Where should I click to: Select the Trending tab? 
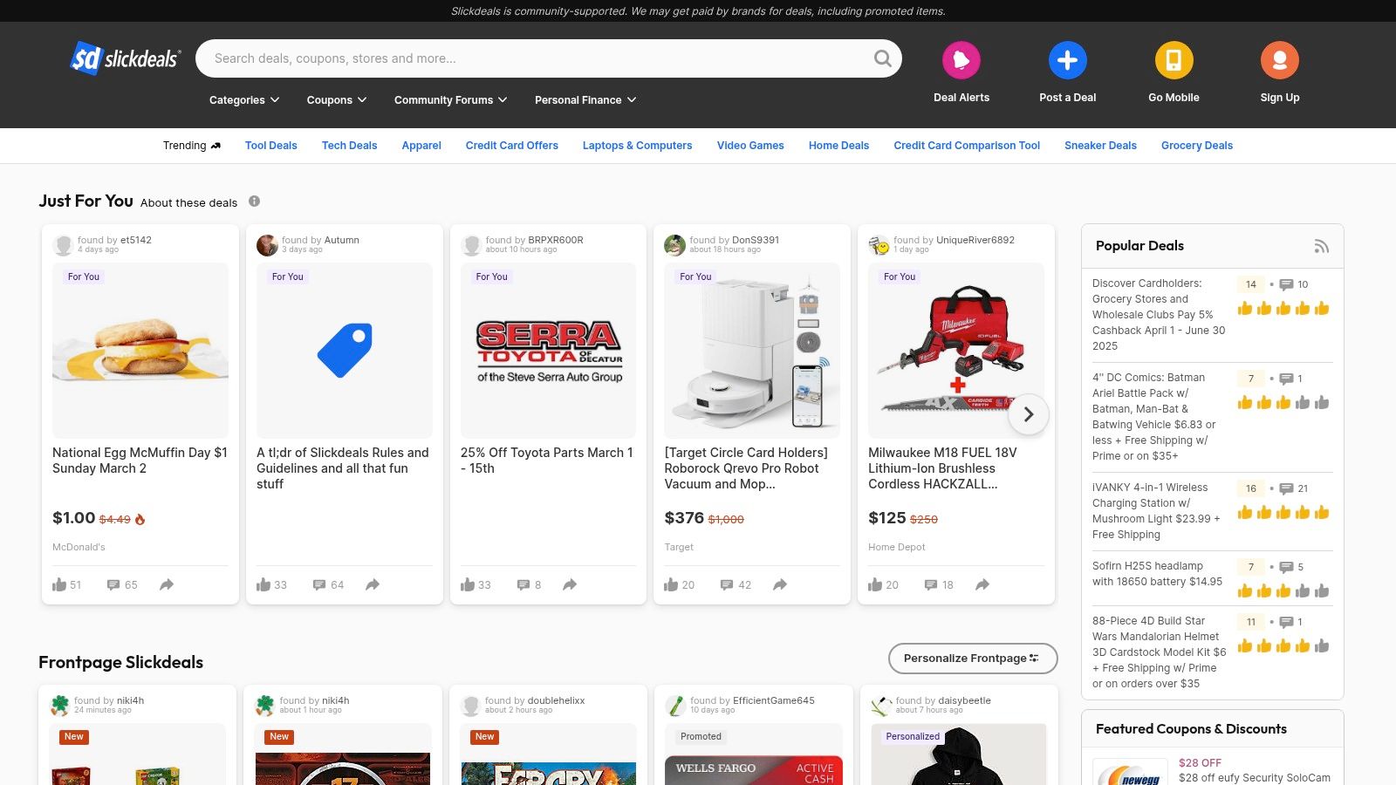click(x=192, y=146)
